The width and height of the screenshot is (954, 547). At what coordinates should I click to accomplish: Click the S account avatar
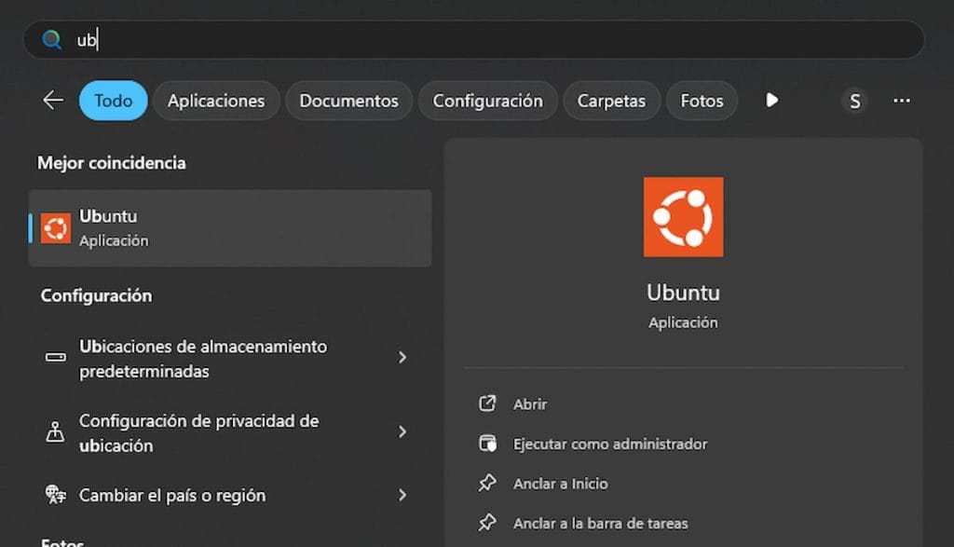click(x=854, y=101)
